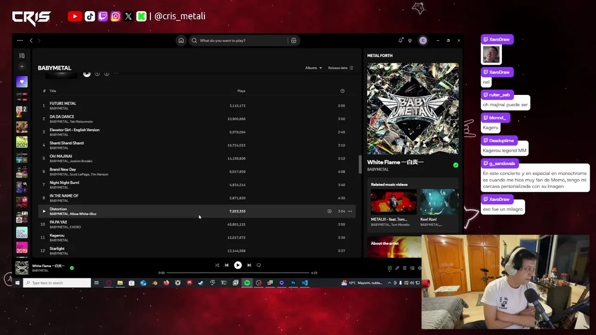Open BABYMETAL artist link under White Flame
The height and width of the screenshot is (335, 596).
378,169
